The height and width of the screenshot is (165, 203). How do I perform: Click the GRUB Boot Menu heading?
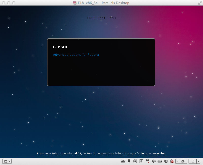click(x=101, y=18)
